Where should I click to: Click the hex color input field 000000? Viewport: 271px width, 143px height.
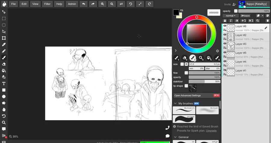click(214, 13)
